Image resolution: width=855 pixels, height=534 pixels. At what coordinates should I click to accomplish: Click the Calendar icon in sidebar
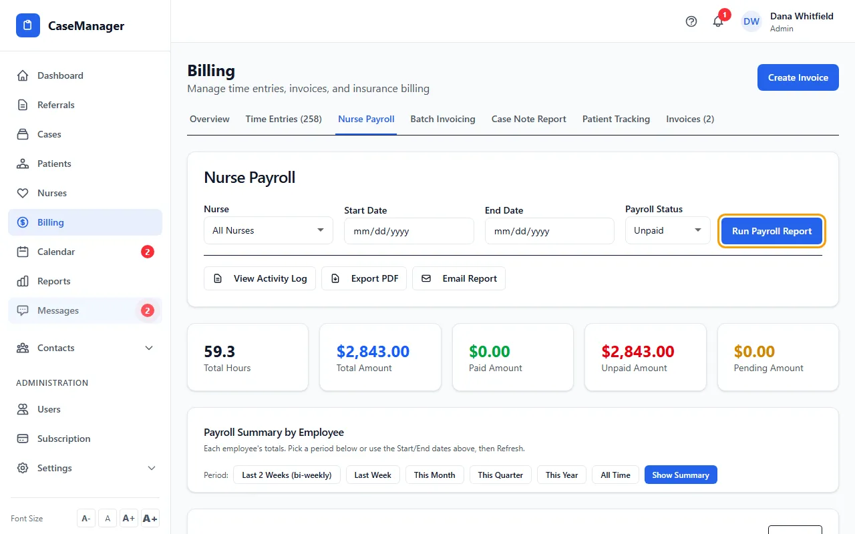click(x=23, y=252)
